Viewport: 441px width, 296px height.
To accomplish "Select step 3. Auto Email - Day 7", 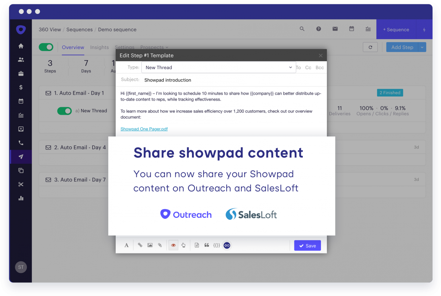I will pyautogui.click(x=80, y=180).
